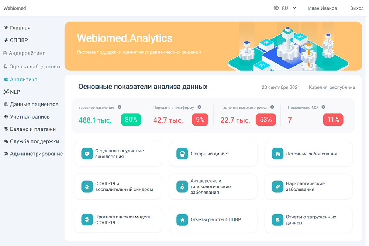Click the red 9% badge

[200, 120]
